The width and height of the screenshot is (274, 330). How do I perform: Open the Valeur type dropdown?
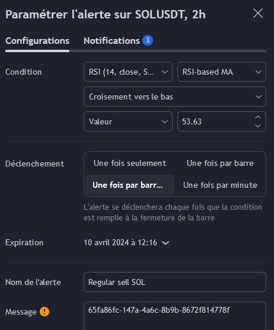(128, 121)
